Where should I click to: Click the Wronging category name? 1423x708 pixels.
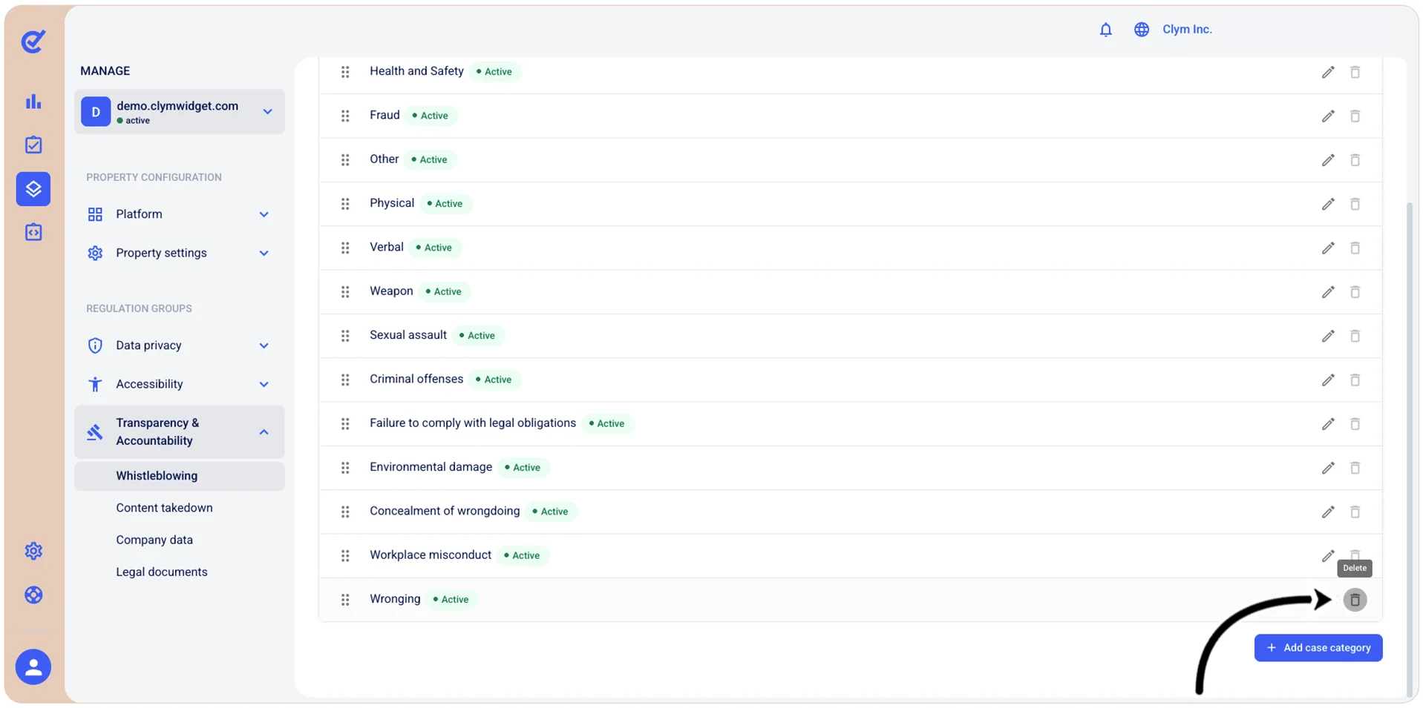click(395, 599)
